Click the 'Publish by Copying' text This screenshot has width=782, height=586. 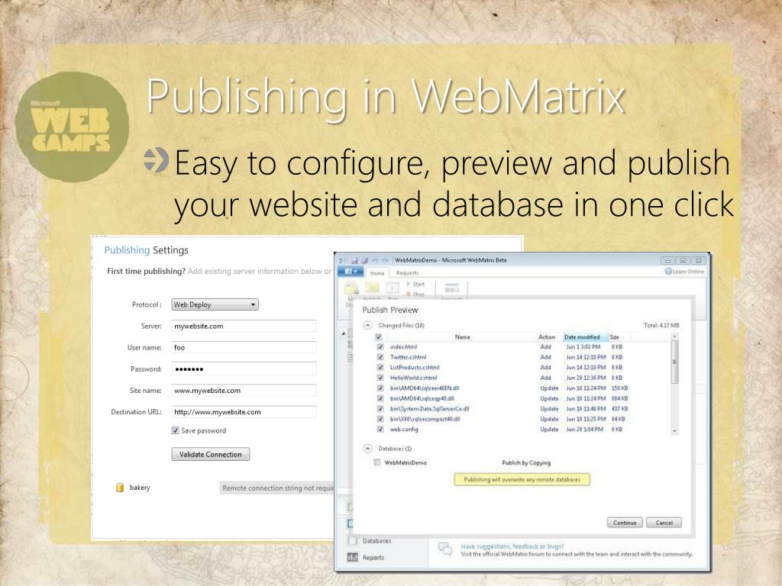(526, 463)
